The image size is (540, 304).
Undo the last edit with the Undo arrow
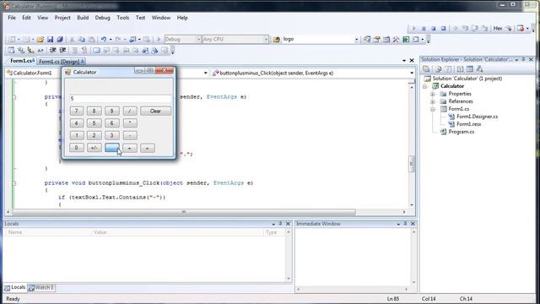click(x=103, y=40)
